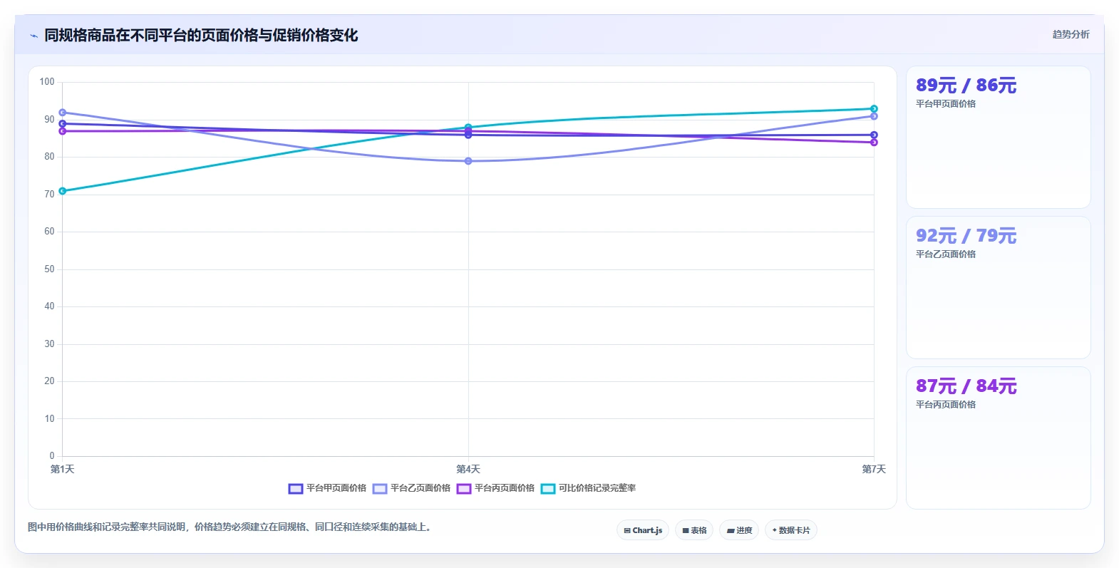The image size is (1119, 568).
Task: Toggle 平台甲页面价格 legend swatch
Action: coord(296,489)
